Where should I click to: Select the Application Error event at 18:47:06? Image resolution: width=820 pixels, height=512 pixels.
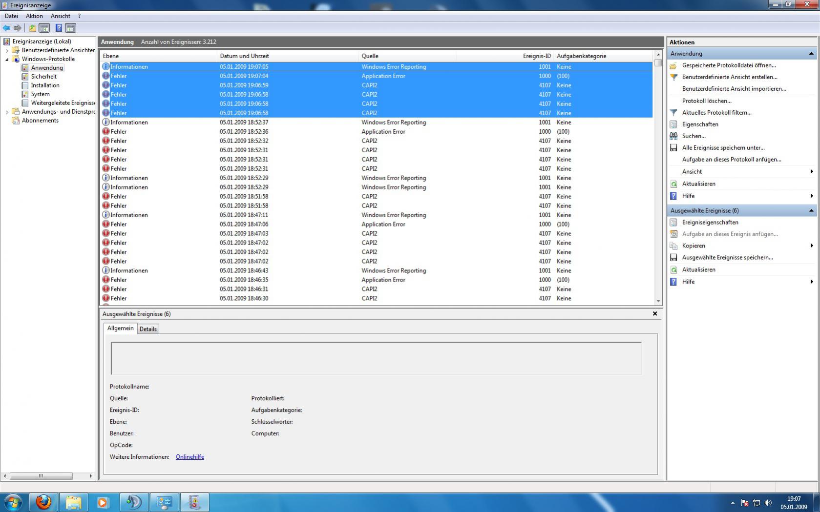tap(376, 225)
